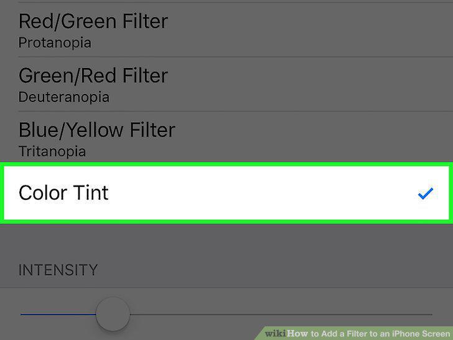Click the Color Tint label

pyautogui.click(x=63, y=193)
